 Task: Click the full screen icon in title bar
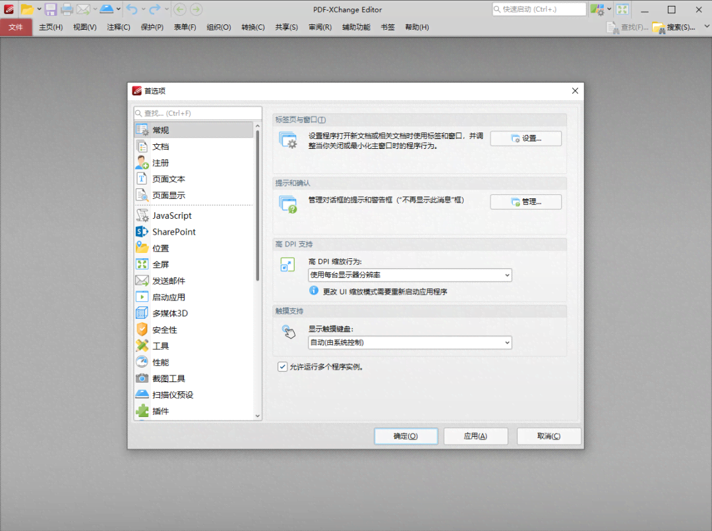(622, 9)
